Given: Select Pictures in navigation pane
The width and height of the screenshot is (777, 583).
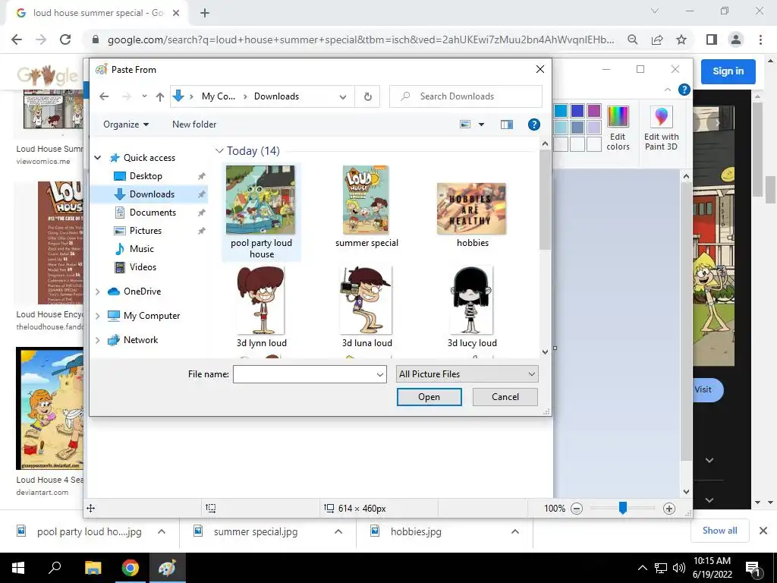Looking at the screenshot, I should click(145, 231).
